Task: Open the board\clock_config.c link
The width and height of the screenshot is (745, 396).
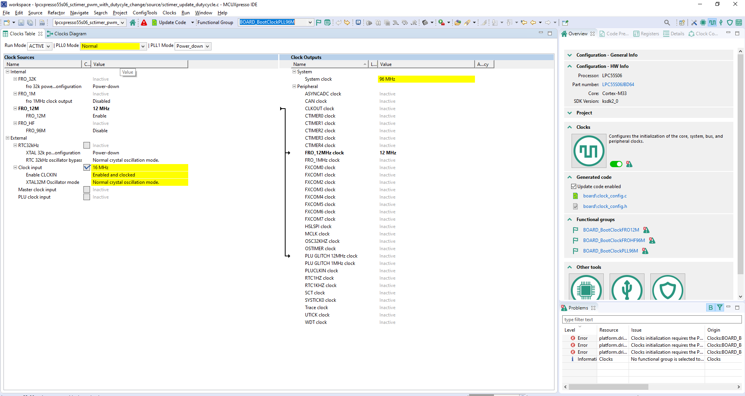Action: (x=605, y=196)
